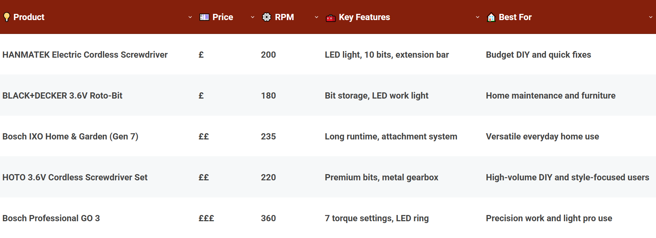The image size is (656, 238).
Task: Open the Best For column dropdown chevron
Action: [651, 17]
